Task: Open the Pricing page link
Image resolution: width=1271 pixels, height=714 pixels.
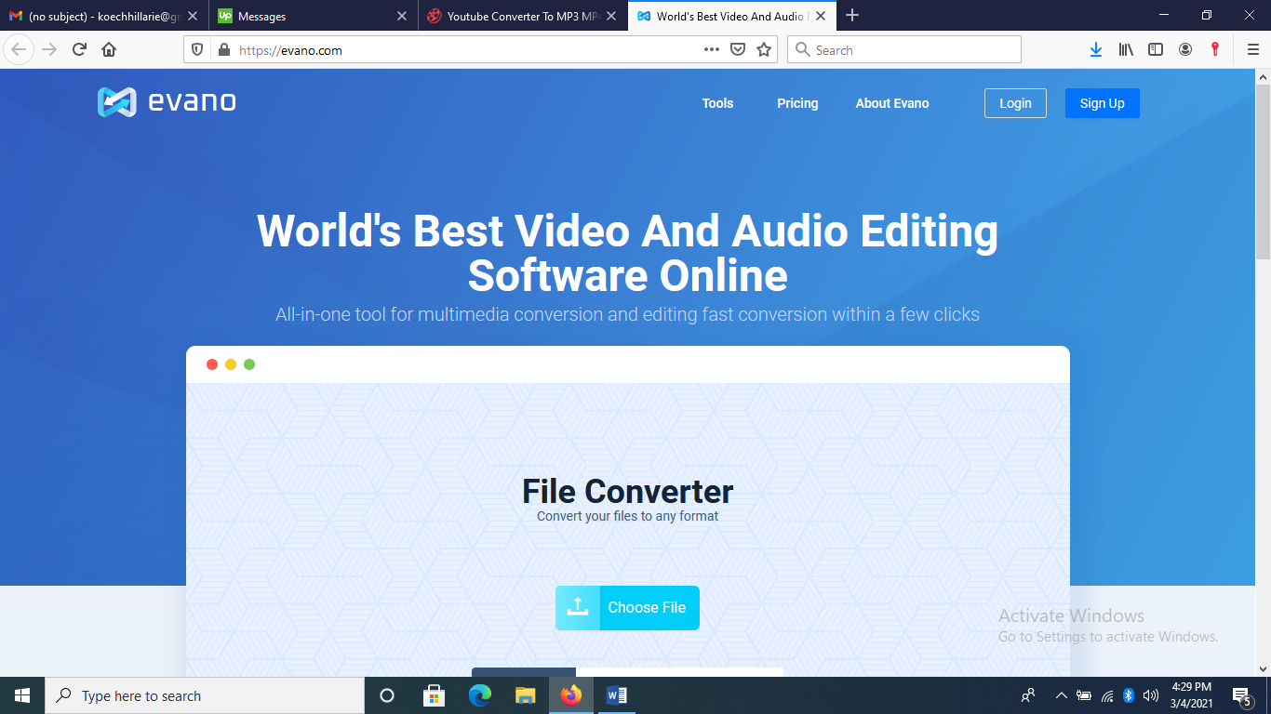Action: click(797, 103)
